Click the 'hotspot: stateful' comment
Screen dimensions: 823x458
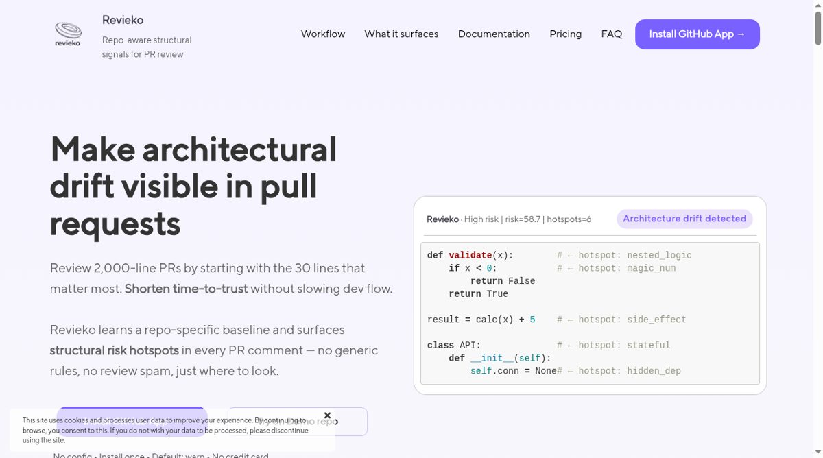coord(613,345)
